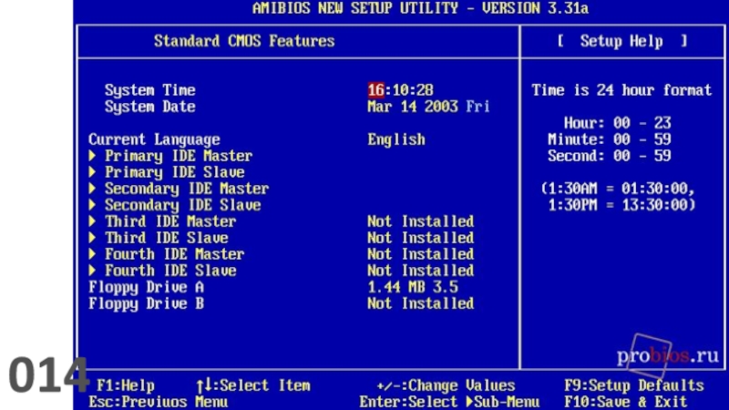Click the Third IDE Master Not Installed value
This screenshot has height=410, width=729.
[421, 221]
